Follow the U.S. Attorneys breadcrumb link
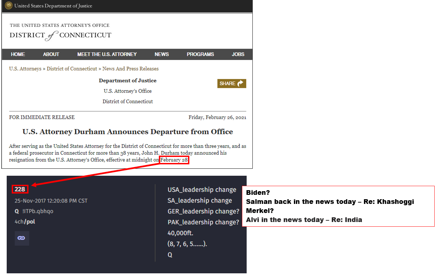The image size is (438, 276). [25, 69]
